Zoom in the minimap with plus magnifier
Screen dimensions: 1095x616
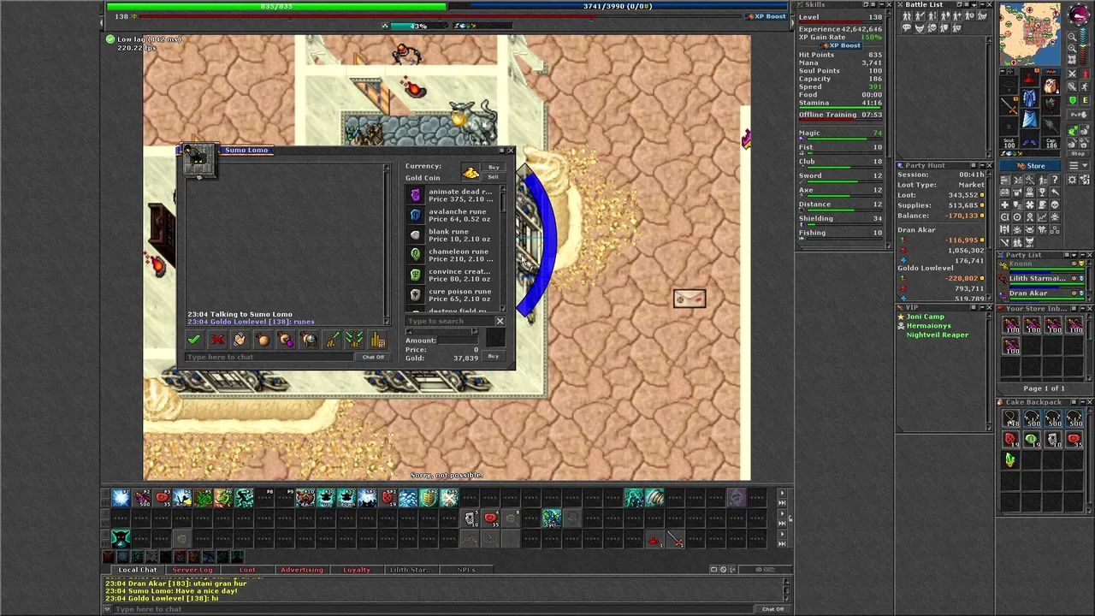click(1072, 48)
